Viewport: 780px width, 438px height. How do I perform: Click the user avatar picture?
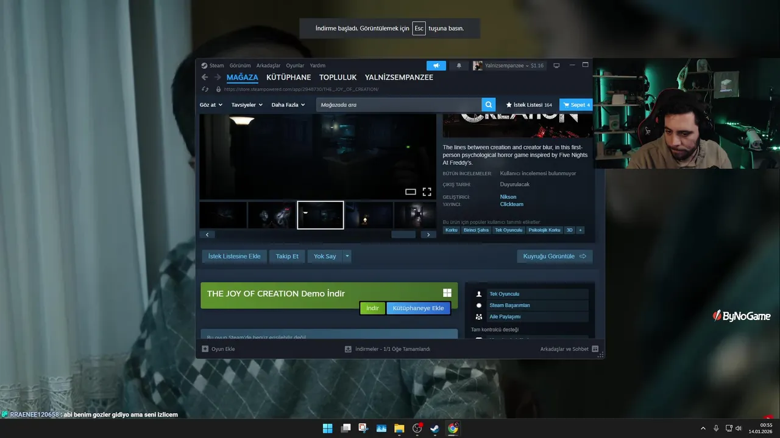pyautogui.click(x=478, y=66)
